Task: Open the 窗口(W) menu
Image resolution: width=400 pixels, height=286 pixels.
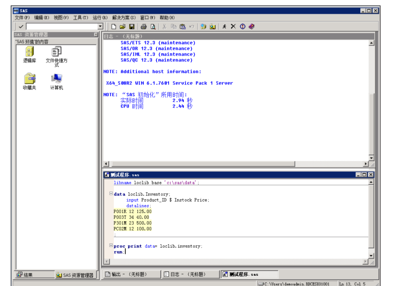Action: click(148, 17)
